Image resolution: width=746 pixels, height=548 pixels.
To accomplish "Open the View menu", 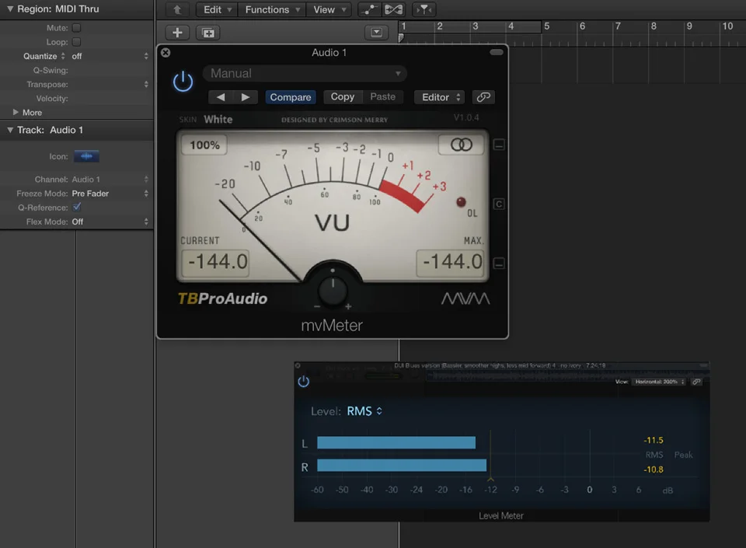I will pos(329,9).
